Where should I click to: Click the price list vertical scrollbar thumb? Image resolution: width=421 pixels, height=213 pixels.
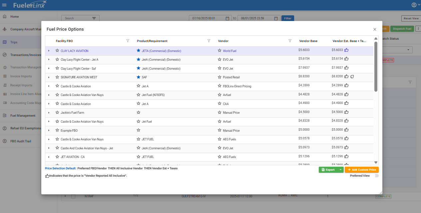[x=376, y=67]
